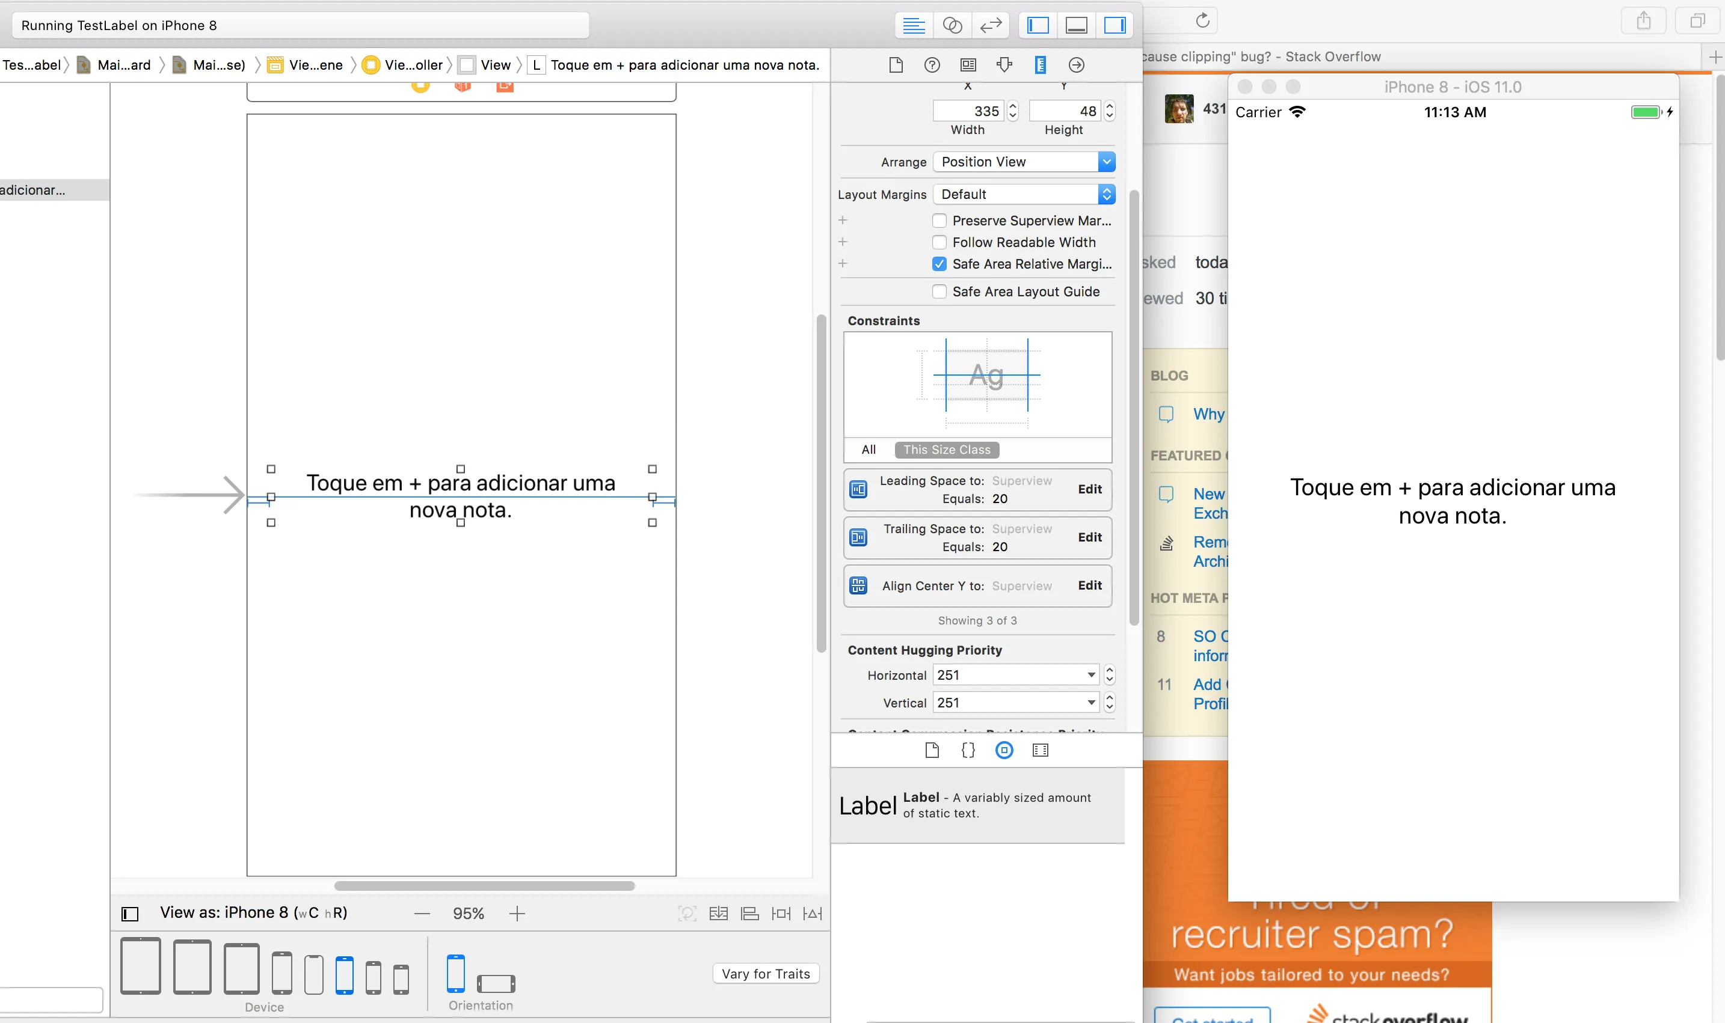Enable Preserve Superview Margins checkbox
Screen dimensions: 1725x1023
click(x=939, y=221)
